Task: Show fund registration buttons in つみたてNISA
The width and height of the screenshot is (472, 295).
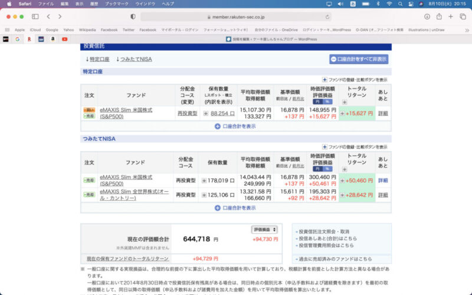Action: (355, 147)
